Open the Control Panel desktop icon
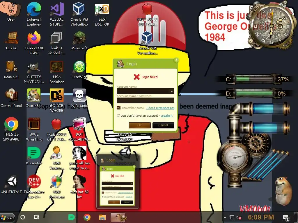The width and height of the screenshot is (298, 223). 11,98
